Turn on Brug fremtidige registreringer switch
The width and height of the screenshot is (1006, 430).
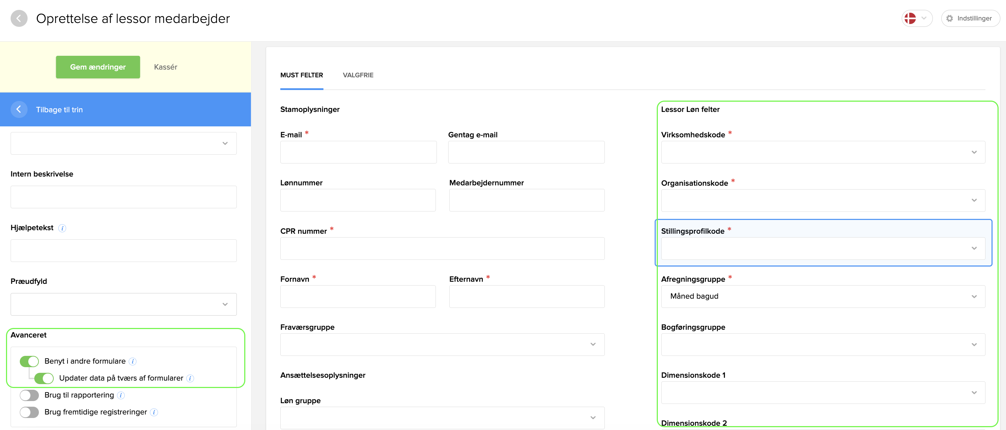coord(29,412)
